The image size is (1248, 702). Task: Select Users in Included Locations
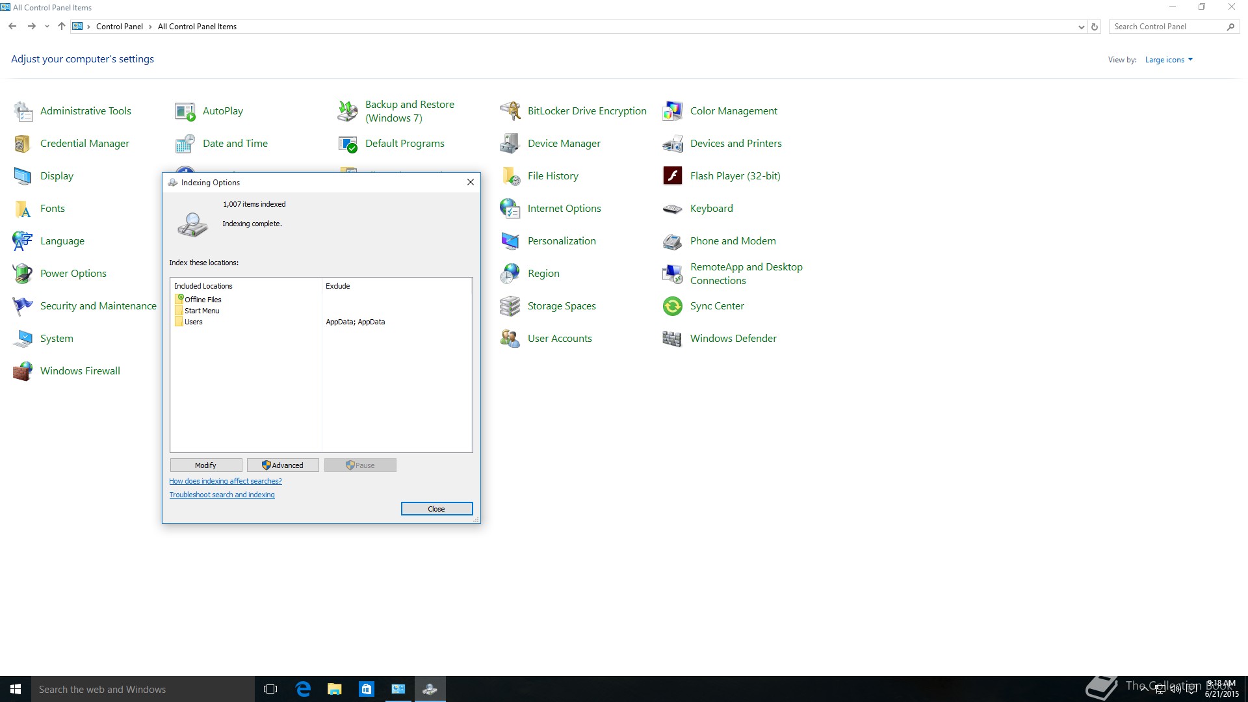pos(189,322)
